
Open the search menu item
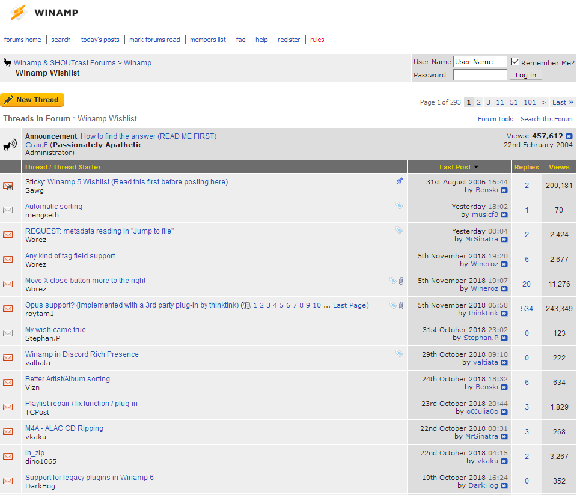(x=61, y=40)
